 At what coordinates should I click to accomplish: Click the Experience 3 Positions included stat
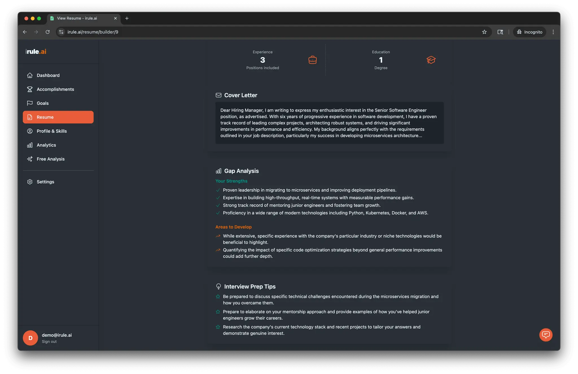coord(263,60)
